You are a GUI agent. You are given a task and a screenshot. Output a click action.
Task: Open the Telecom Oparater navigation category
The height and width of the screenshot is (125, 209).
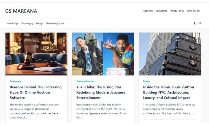pos(55,24)
